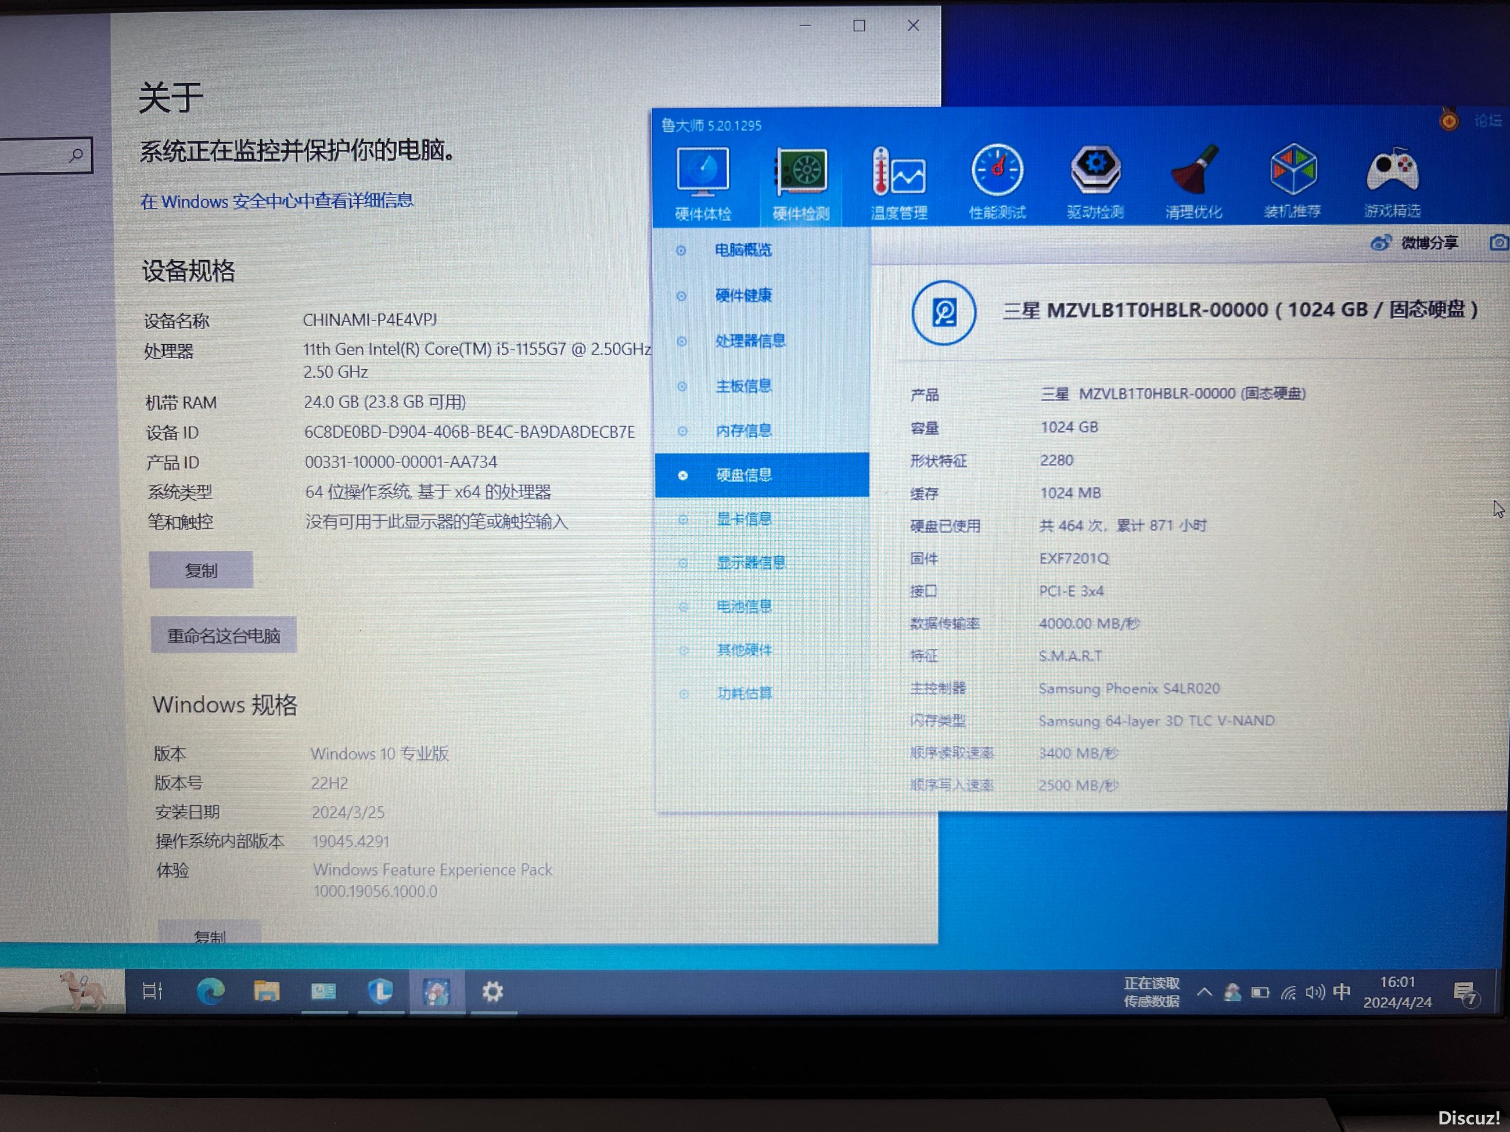Click firmware value EXF7201Q
Image resolution: width=1510 pixels, height=1132 pixels.
click(x=1074, y=559)
